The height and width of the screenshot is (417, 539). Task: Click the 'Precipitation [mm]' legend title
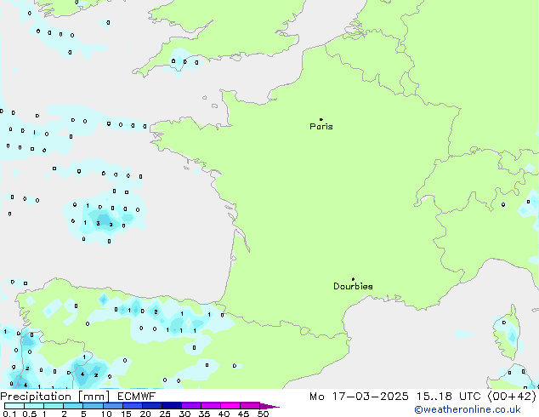pyautogui.click(x=55, y=397)
